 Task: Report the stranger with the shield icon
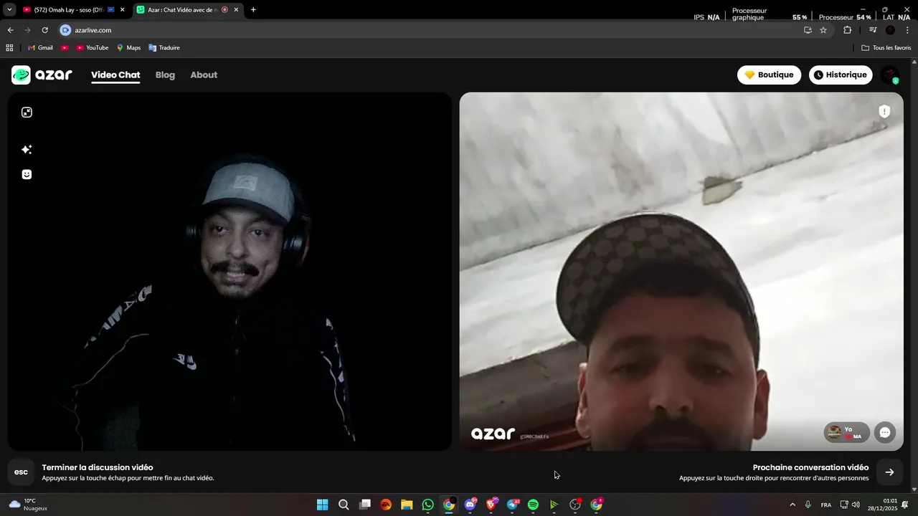point(884,111)
